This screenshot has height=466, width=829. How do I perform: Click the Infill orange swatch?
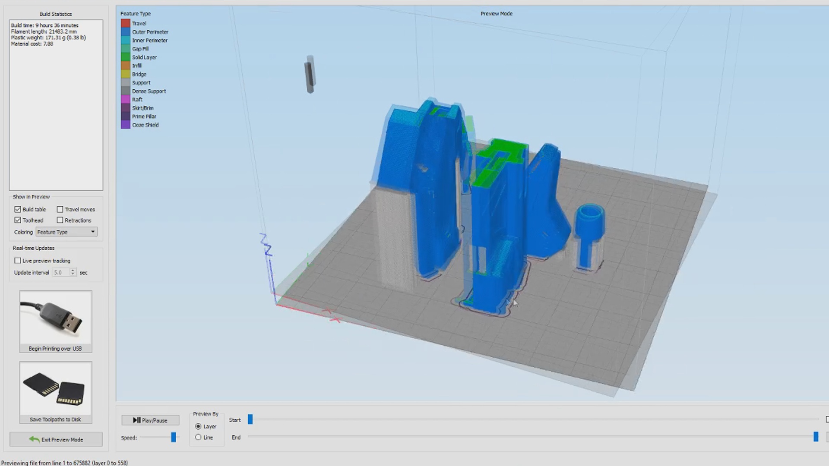pyautogui.click(x=125, y=66)
